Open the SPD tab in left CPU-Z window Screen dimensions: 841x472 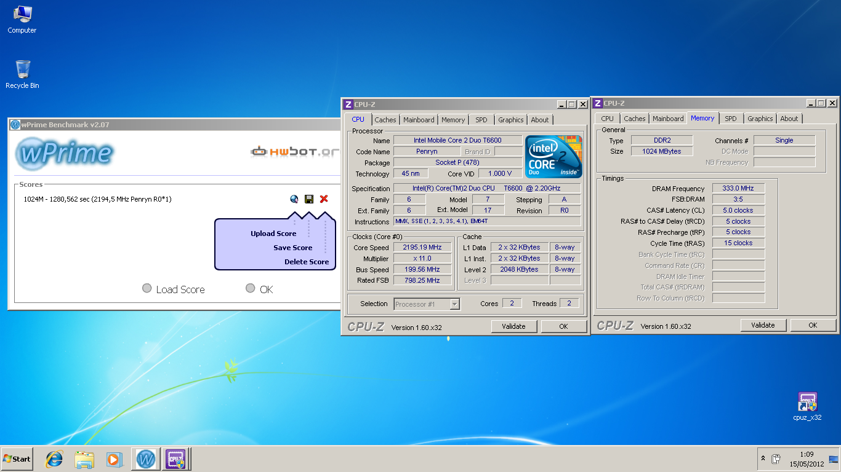[481, 120]
